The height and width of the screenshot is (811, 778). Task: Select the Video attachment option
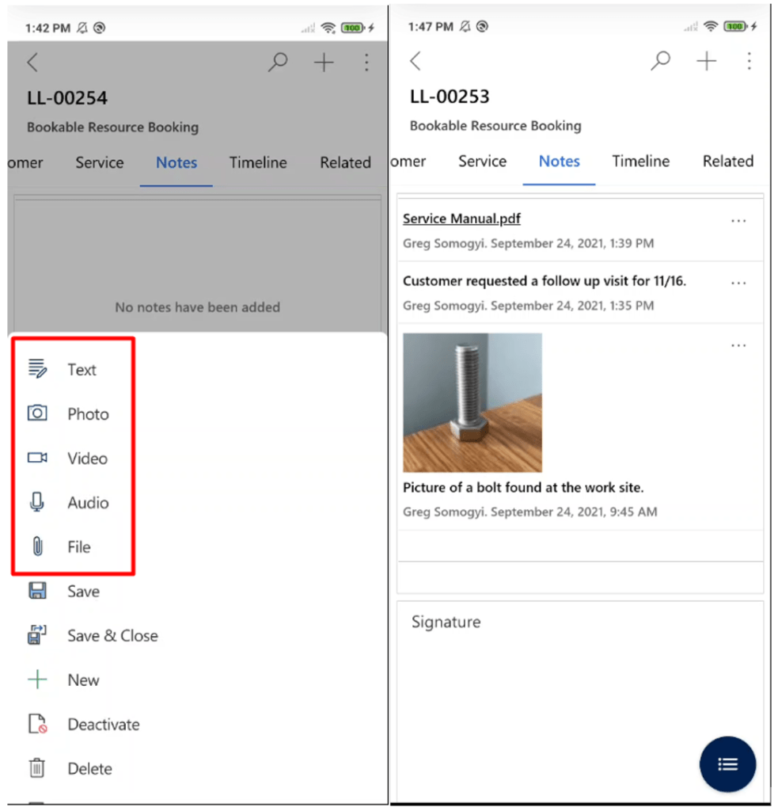pos(87,458)
